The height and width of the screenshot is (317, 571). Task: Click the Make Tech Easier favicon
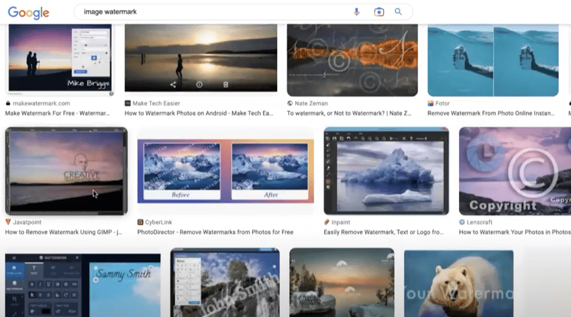coord(127,103)
